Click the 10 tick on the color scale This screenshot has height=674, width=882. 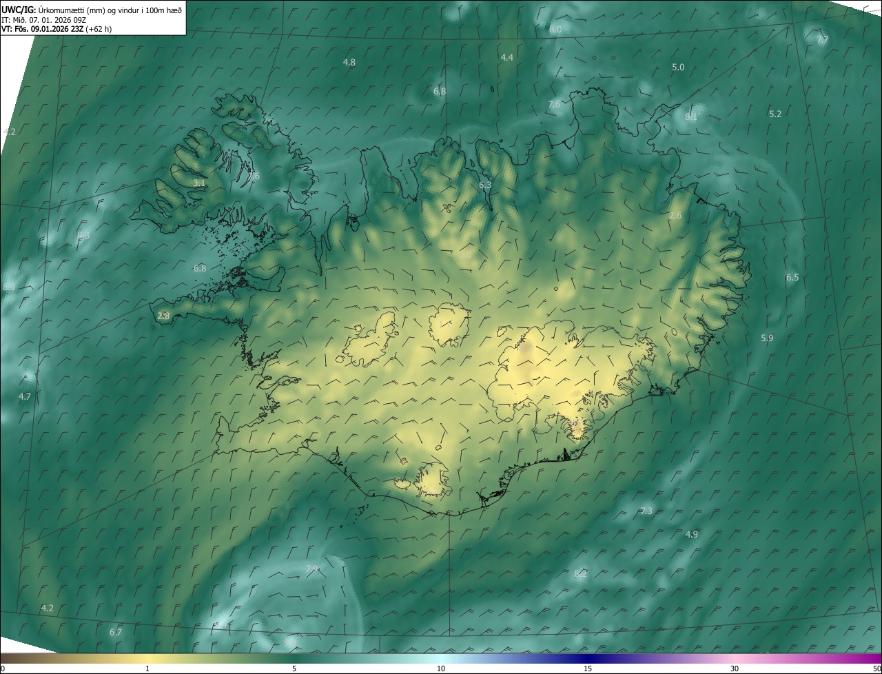441,668
